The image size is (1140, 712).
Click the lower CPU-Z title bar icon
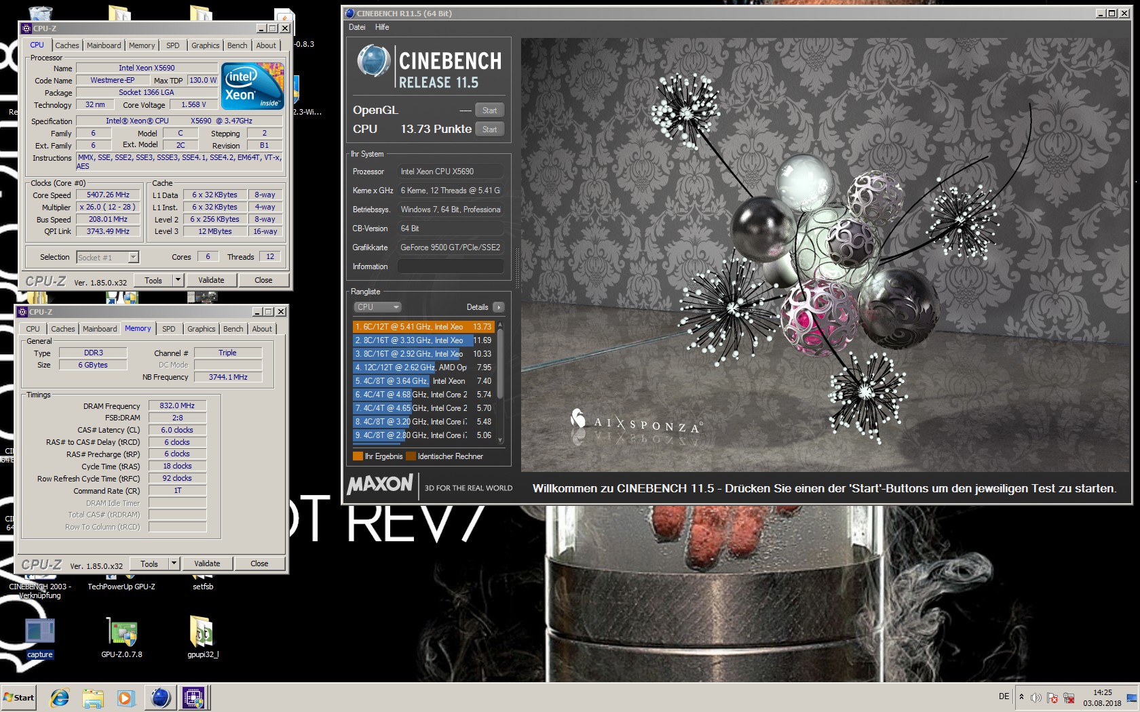(22, 312)
